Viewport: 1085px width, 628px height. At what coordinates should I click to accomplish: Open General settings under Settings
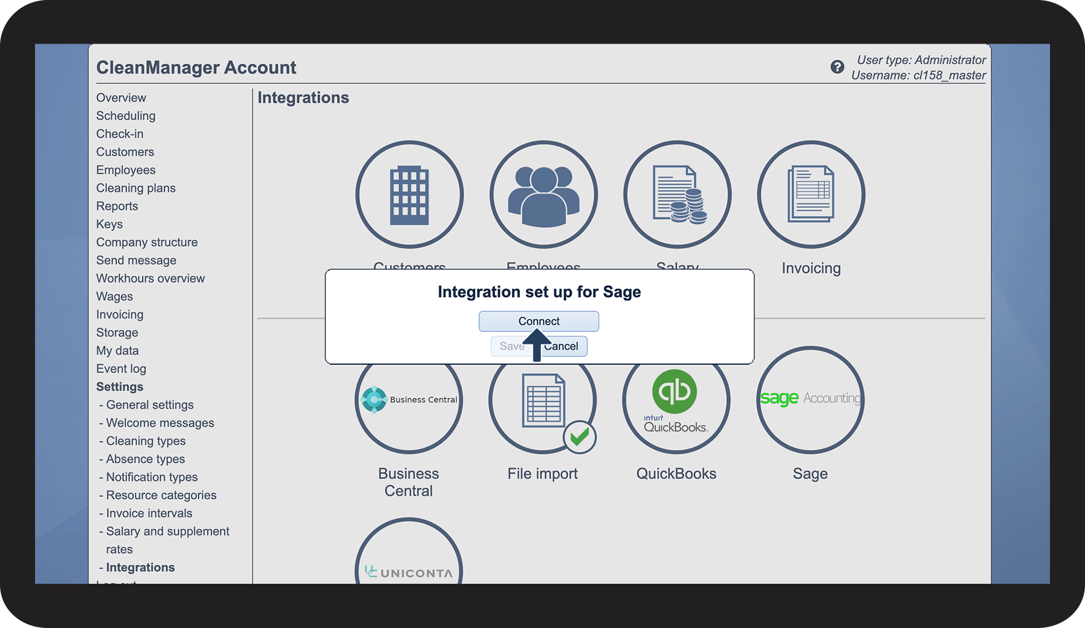click(150, 405)
